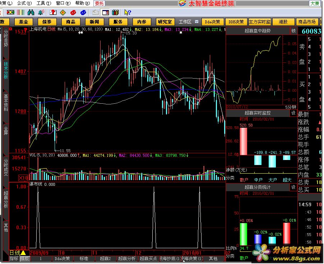Click the X10 volume scale marker
This screenshot has width=324, height=264.
coord(23,178)
